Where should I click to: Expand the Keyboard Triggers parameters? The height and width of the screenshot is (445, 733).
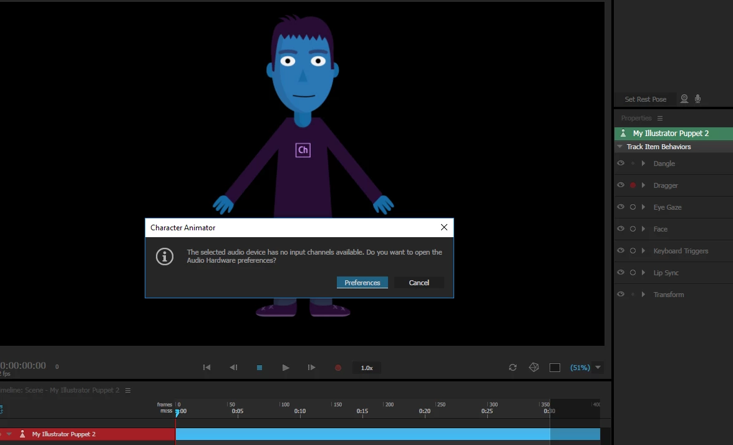click(643, 251)
